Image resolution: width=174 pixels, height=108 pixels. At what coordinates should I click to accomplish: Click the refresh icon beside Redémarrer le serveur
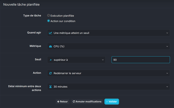[50, 73]
